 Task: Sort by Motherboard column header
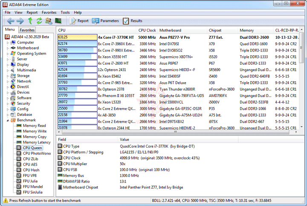[182, 30]
